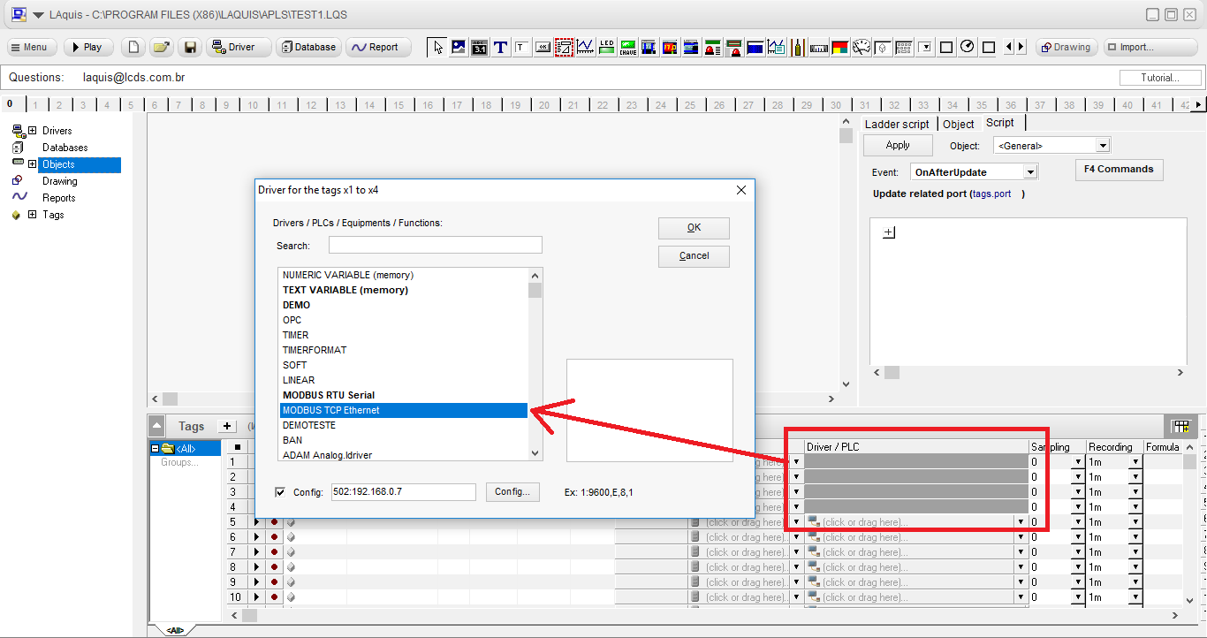The width and height of the screenshot is (1207, 638).
Task: Click the record dot icon in row 6
Action: (x=274, y=537)
